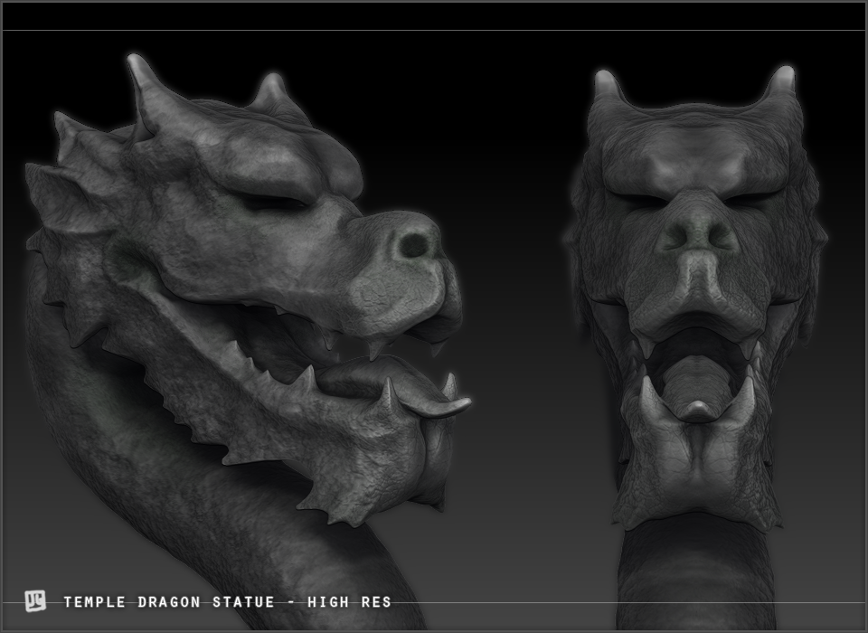This screenshot has width=868, height=633.
Task: Click the nose of the front-view dragon
Action: 694,233
